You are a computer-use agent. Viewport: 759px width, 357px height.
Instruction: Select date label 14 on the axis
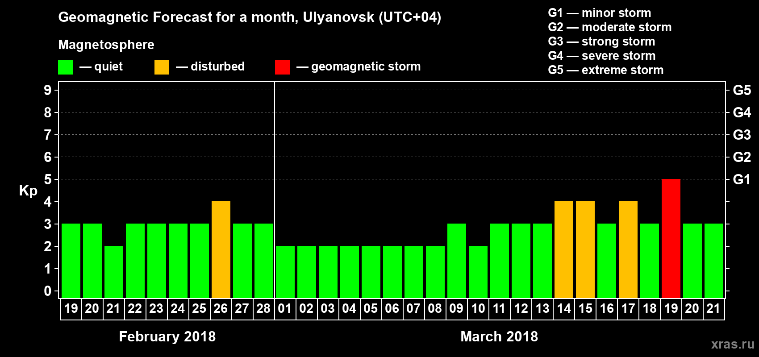click(564, 308)
